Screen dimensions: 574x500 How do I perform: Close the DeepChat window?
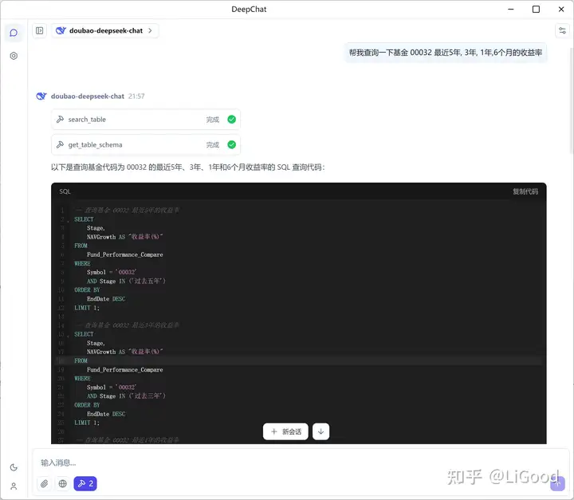coord(561,9)
